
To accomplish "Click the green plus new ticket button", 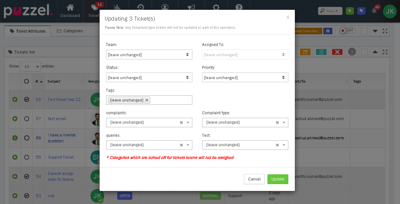I will pos(350,11).
